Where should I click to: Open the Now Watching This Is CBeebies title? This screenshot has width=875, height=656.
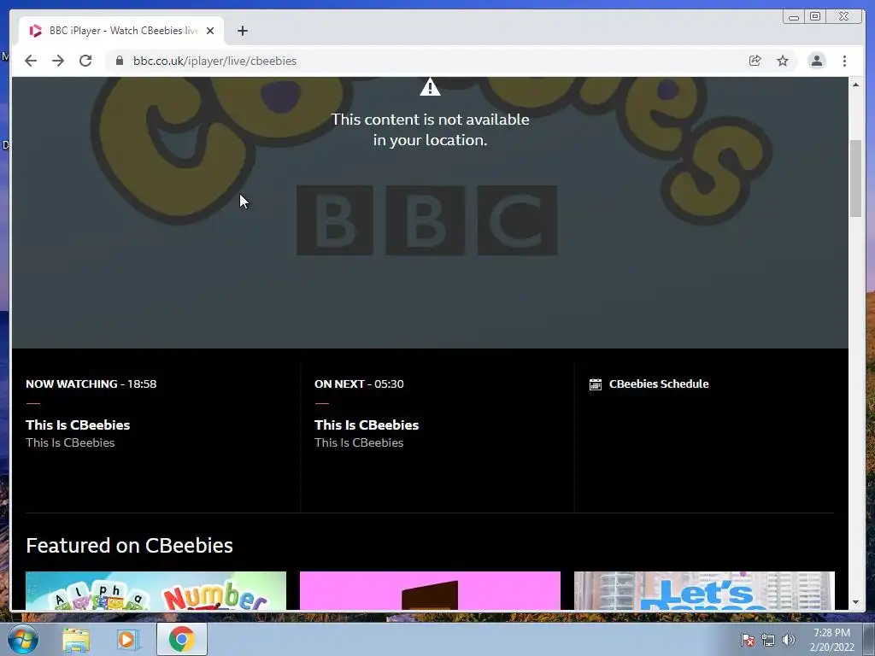[x=78, y=425]
